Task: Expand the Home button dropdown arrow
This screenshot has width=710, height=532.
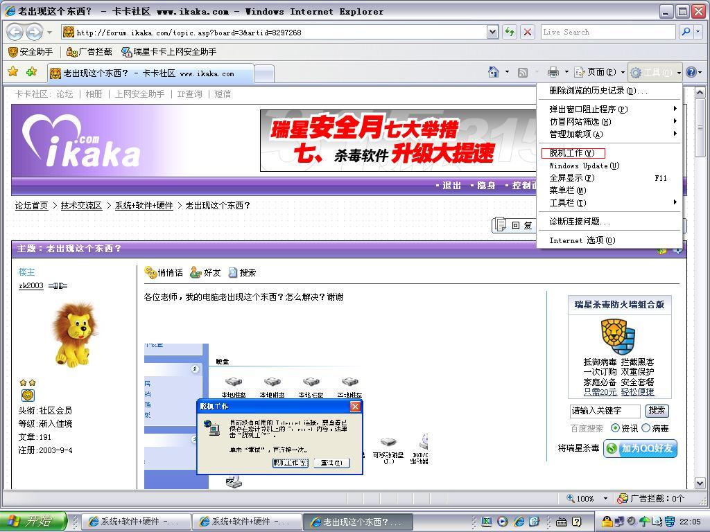Action: point(507,72)
